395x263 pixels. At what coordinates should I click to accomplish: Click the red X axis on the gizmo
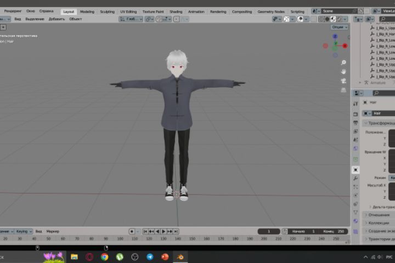345,46
